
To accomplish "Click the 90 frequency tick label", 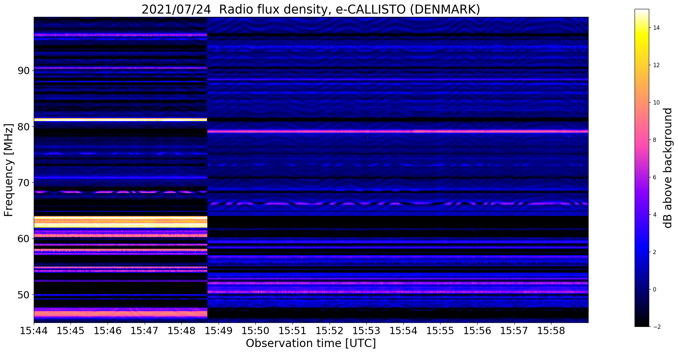I will (24, 71).
